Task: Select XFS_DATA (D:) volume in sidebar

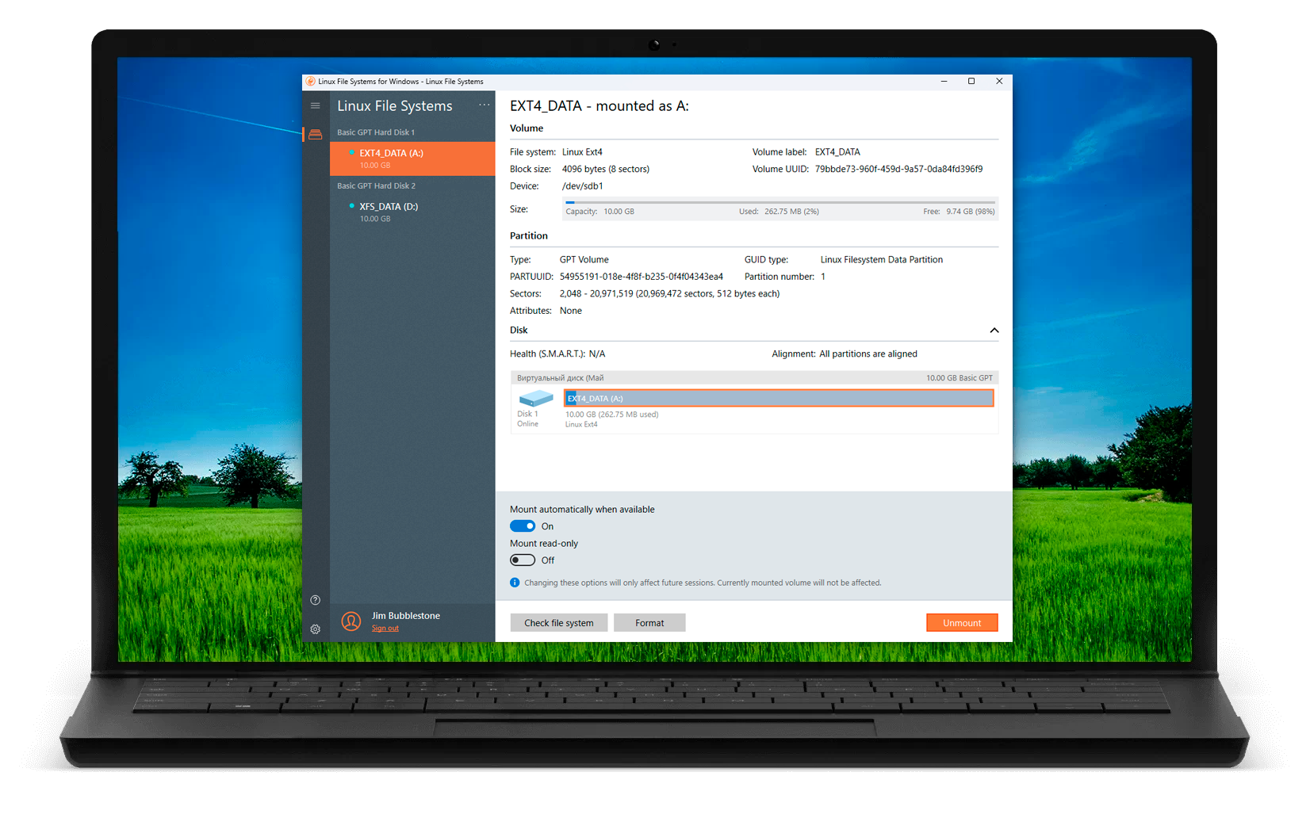Action: 412,212
